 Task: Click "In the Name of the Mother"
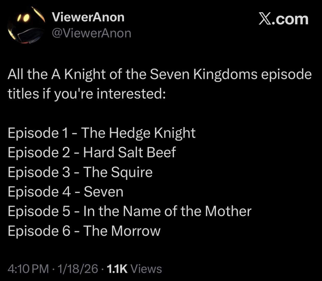[167, 211]
